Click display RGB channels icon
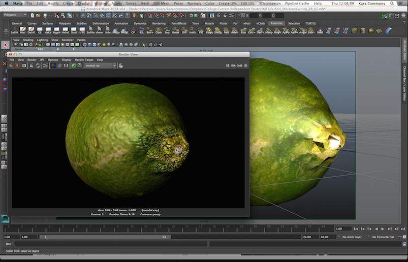The height and width of the screenshot is (262, 408). pos(53,65)
